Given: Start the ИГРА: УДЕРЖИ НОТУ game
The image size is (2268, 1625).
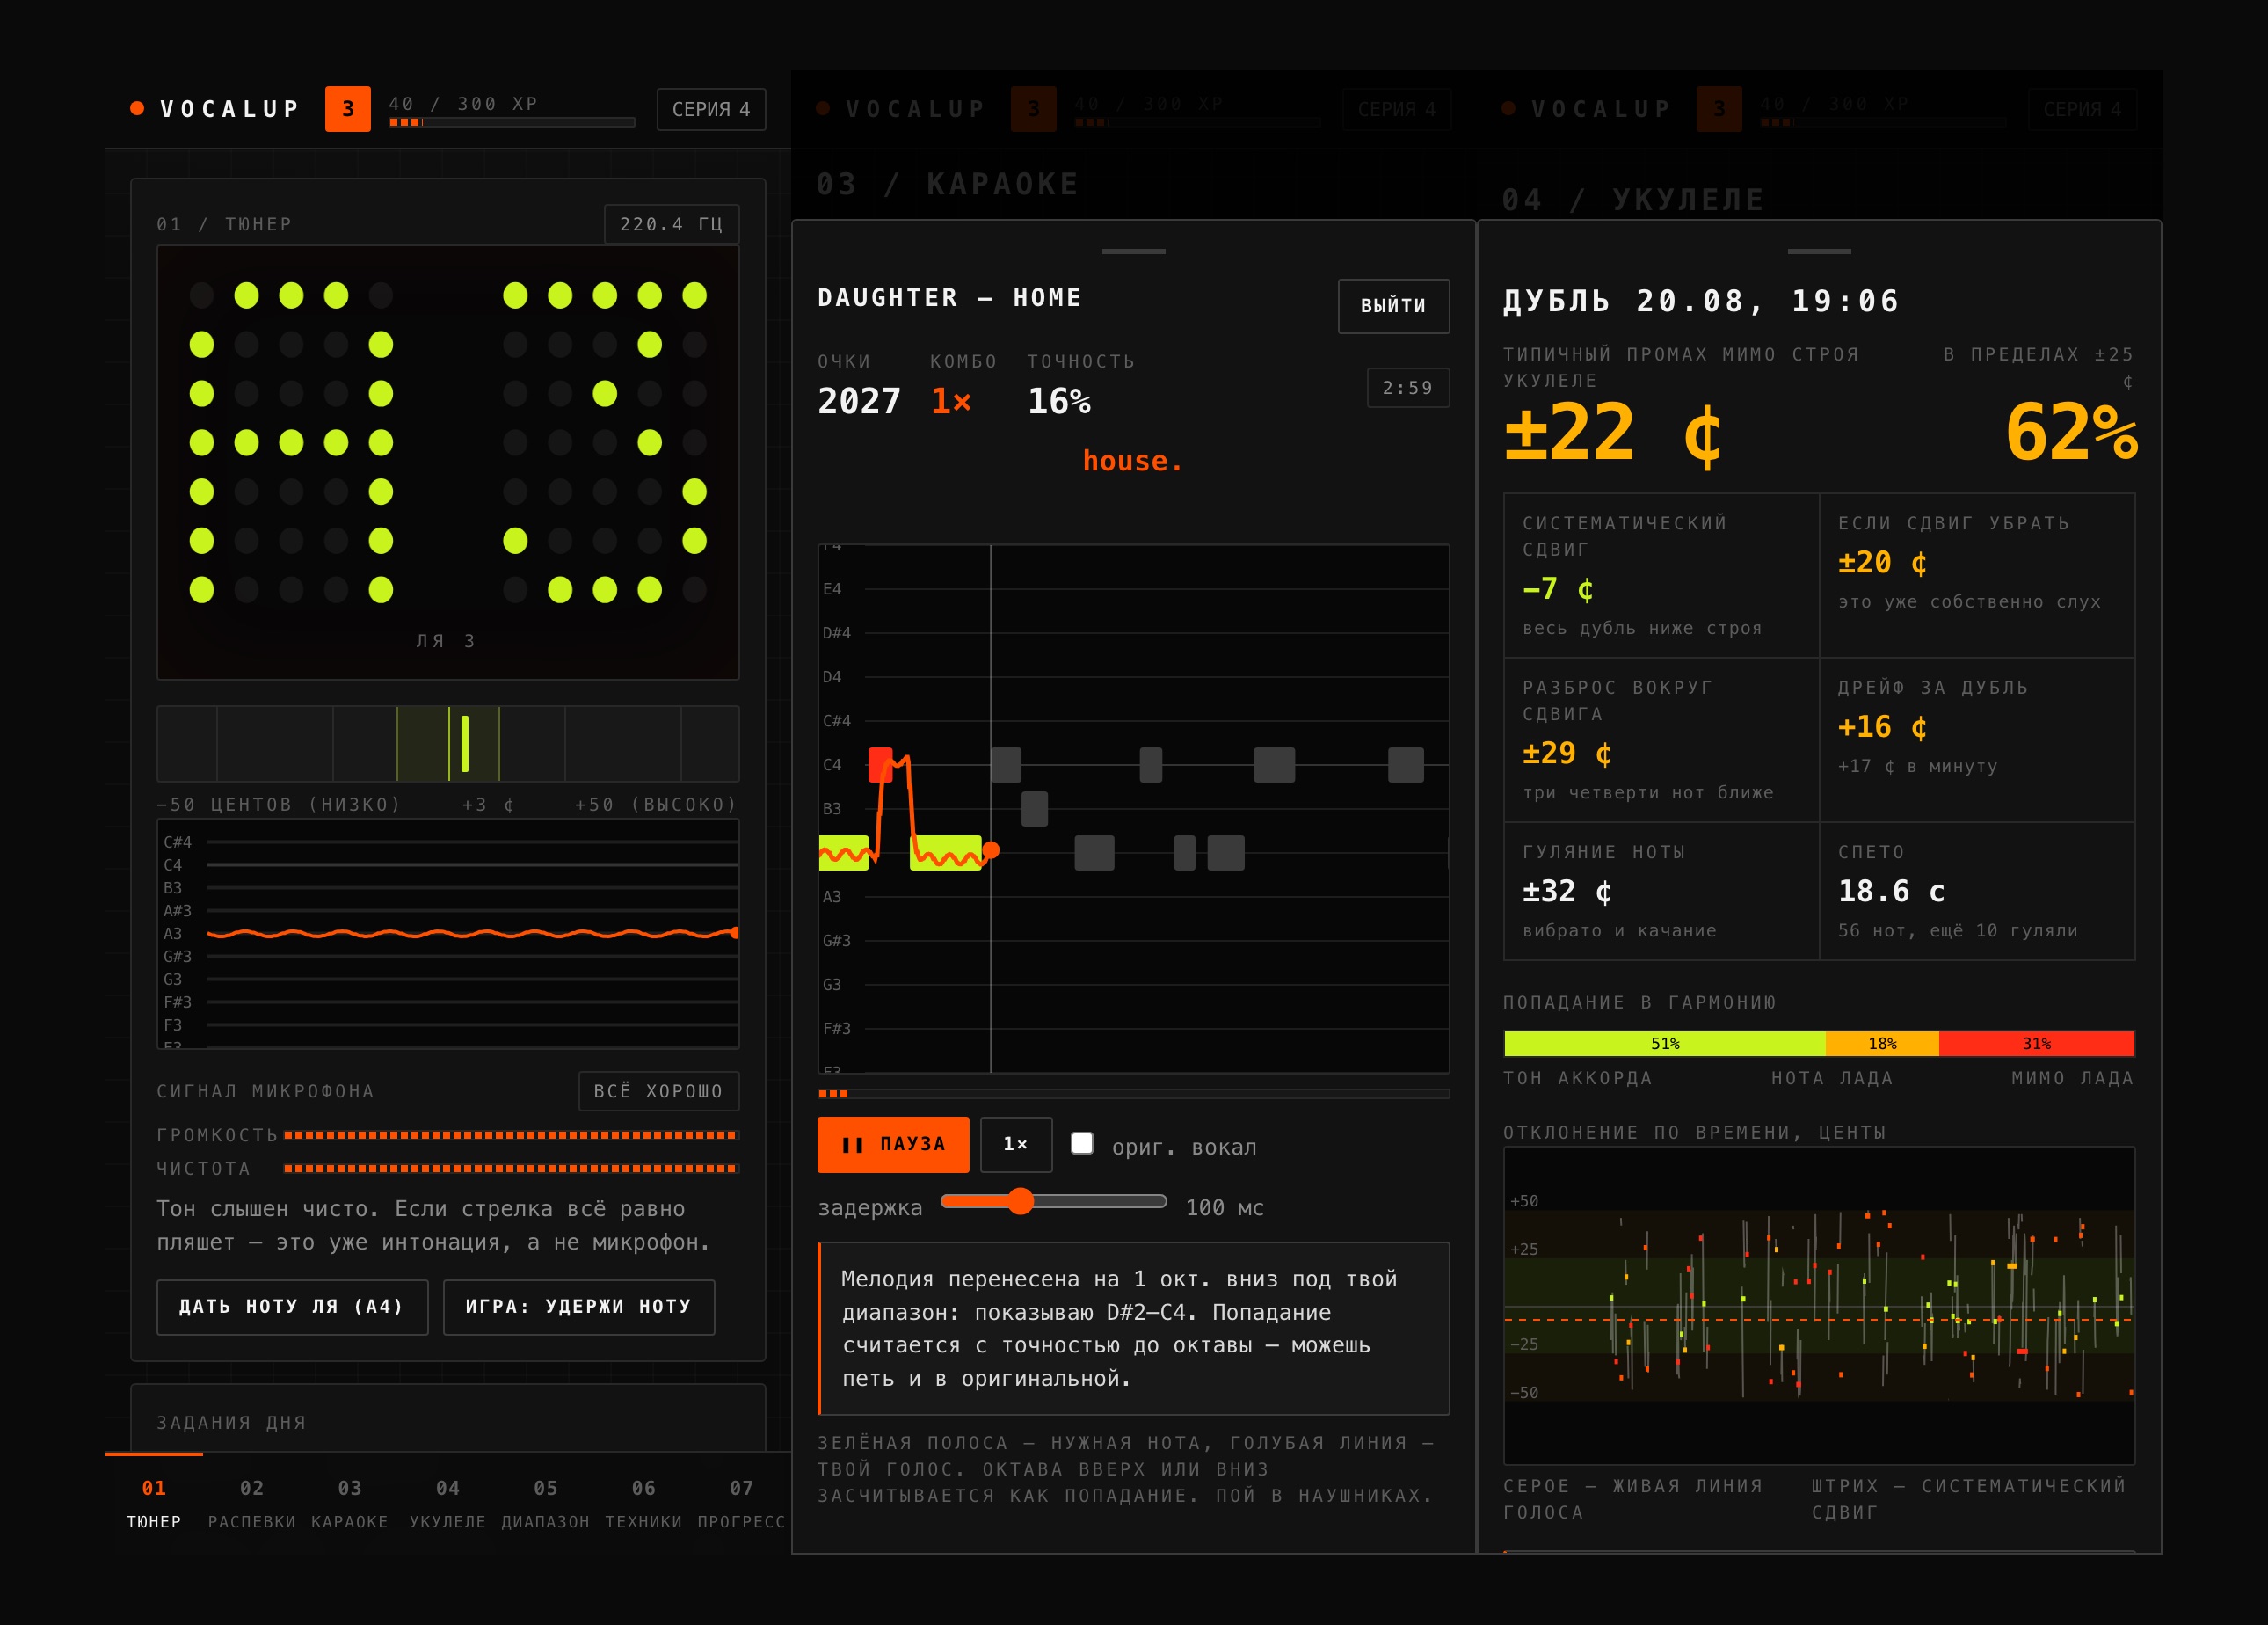Looking at the screenshot, I should tap(579, 1307).
